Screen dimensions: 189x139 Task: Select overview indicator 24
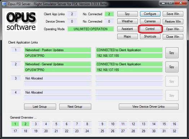point(87,131)
